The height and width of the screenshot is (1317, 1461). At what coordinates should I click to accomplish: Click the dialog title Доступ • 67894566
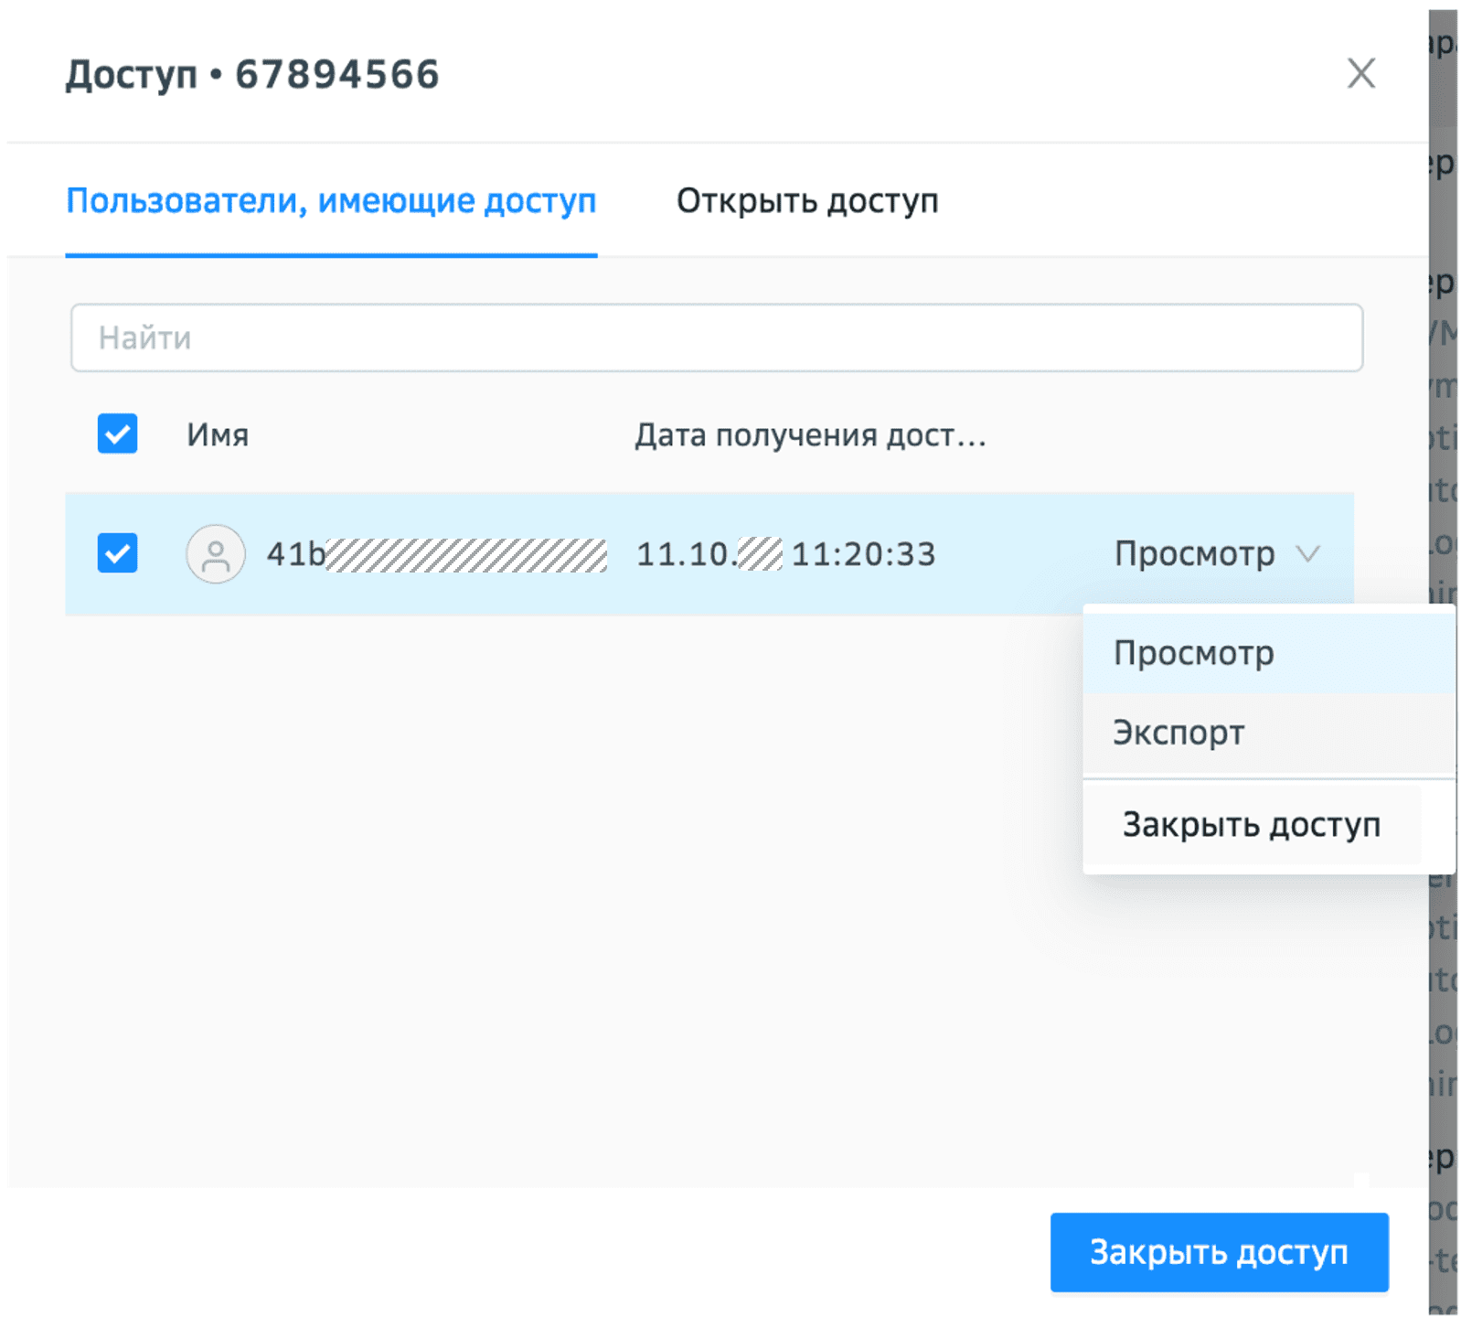(252, 75)
